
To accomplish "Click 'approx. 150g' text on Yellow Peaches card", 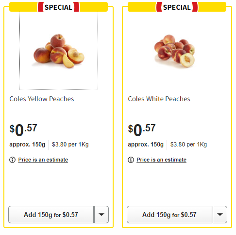I will [x=27, y=145].
